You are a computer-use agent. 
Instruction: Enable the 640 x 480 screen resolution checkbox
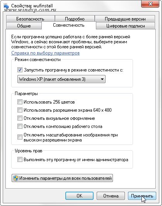[20, 110]
